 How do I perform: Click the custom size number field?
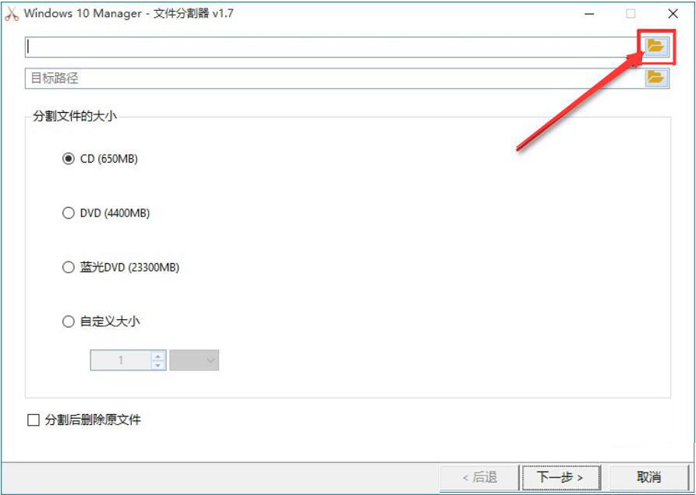(121, 360)
